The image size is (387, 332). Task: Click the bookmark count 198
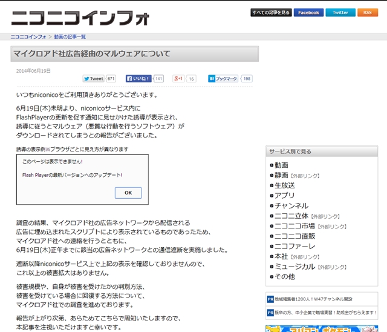tap(247, 79)
